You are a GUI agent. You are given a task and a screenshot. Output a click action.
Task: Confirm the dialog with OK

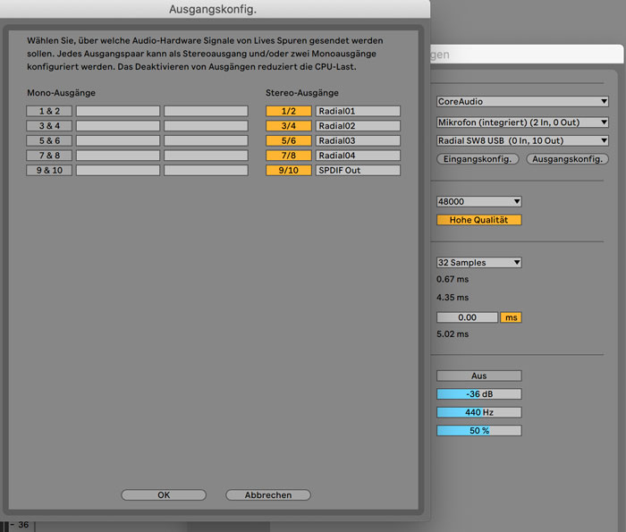164,494
